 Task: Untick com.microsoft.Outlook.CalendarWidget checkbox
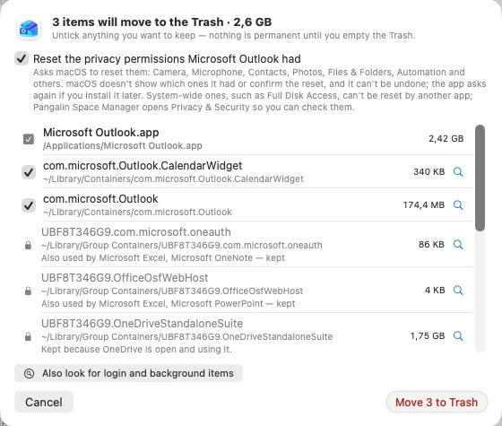click(x=29, y=172)
